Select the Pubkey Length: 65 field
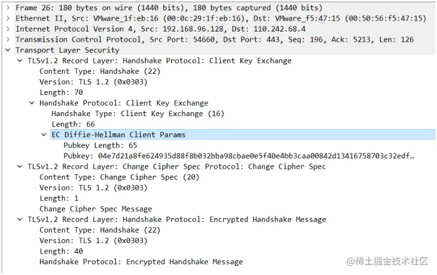The height and width of the screenshot is (275, 437). click(x=100, y=145)
